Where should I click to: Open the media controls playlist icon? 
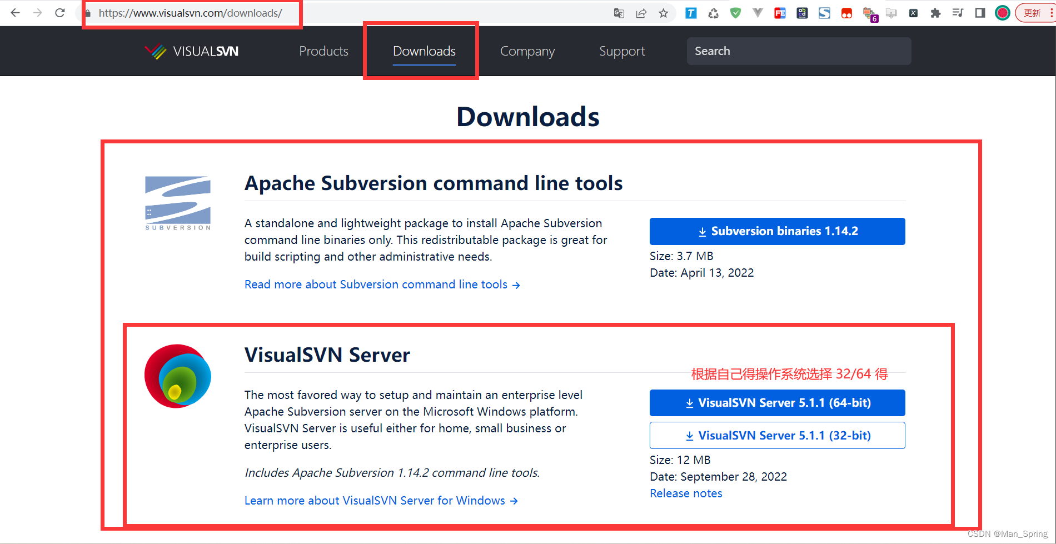[x=958, y=13]
